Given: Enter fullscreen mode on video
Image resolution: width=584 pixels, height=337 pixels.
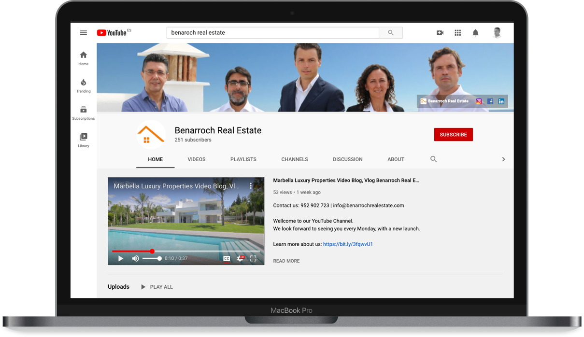Looking at the screenshot, I should point(253,259).
